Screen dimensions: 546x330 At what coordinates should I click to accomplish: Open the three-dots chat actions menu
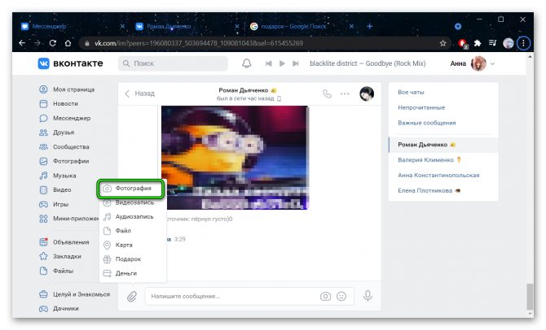tap(345, 93)
